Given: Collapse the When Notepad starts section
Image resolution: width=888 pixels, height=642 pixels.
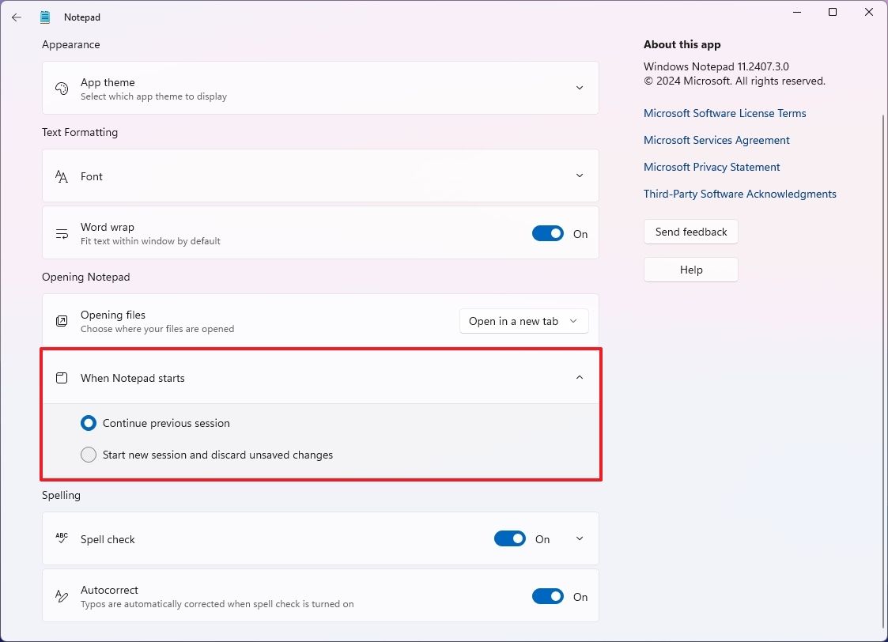Looking at the screenshot, I should tap(580, 377).
